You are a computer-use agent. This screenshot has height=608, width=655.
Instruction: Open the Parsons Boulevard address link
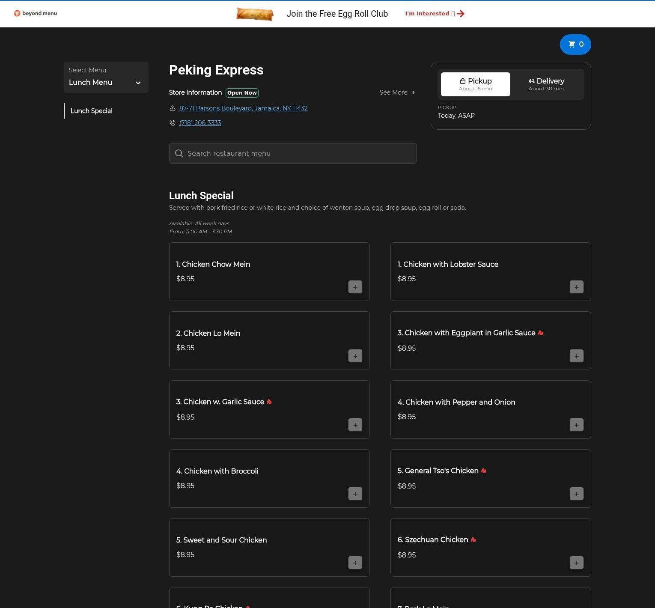(243, 108)
